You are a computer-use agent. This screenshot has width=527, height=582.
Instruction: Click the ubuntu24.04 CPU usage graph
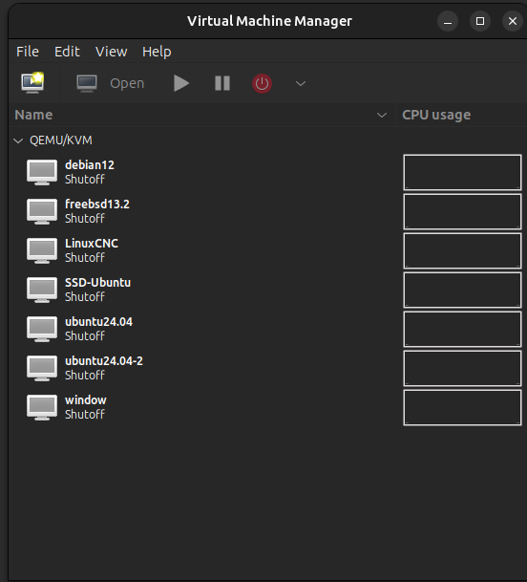[462, 330]
